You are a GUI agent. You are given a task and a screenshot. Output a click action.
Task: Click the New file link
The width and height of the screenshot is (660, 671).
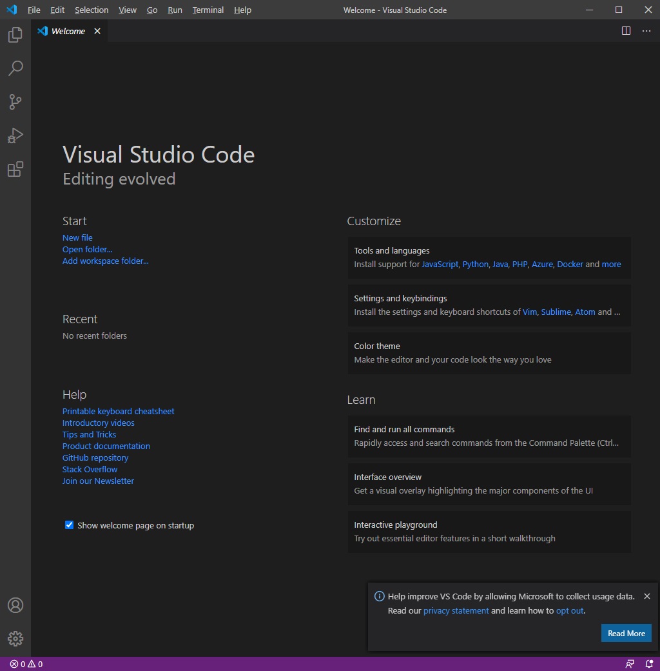pyautogui.click(x=77, y=237)
